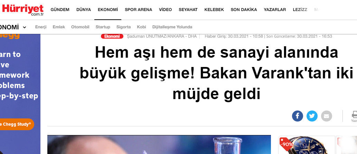This screenshot has height=154, width=357.
Task: Expand the Ekonomi section dropdown chevron
Action: point(24,27)
